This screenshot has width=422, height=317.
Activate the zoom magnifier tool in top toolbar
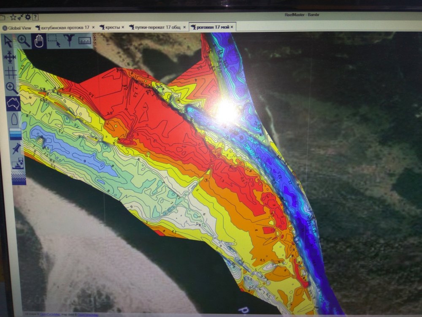[x=24, y=41]
